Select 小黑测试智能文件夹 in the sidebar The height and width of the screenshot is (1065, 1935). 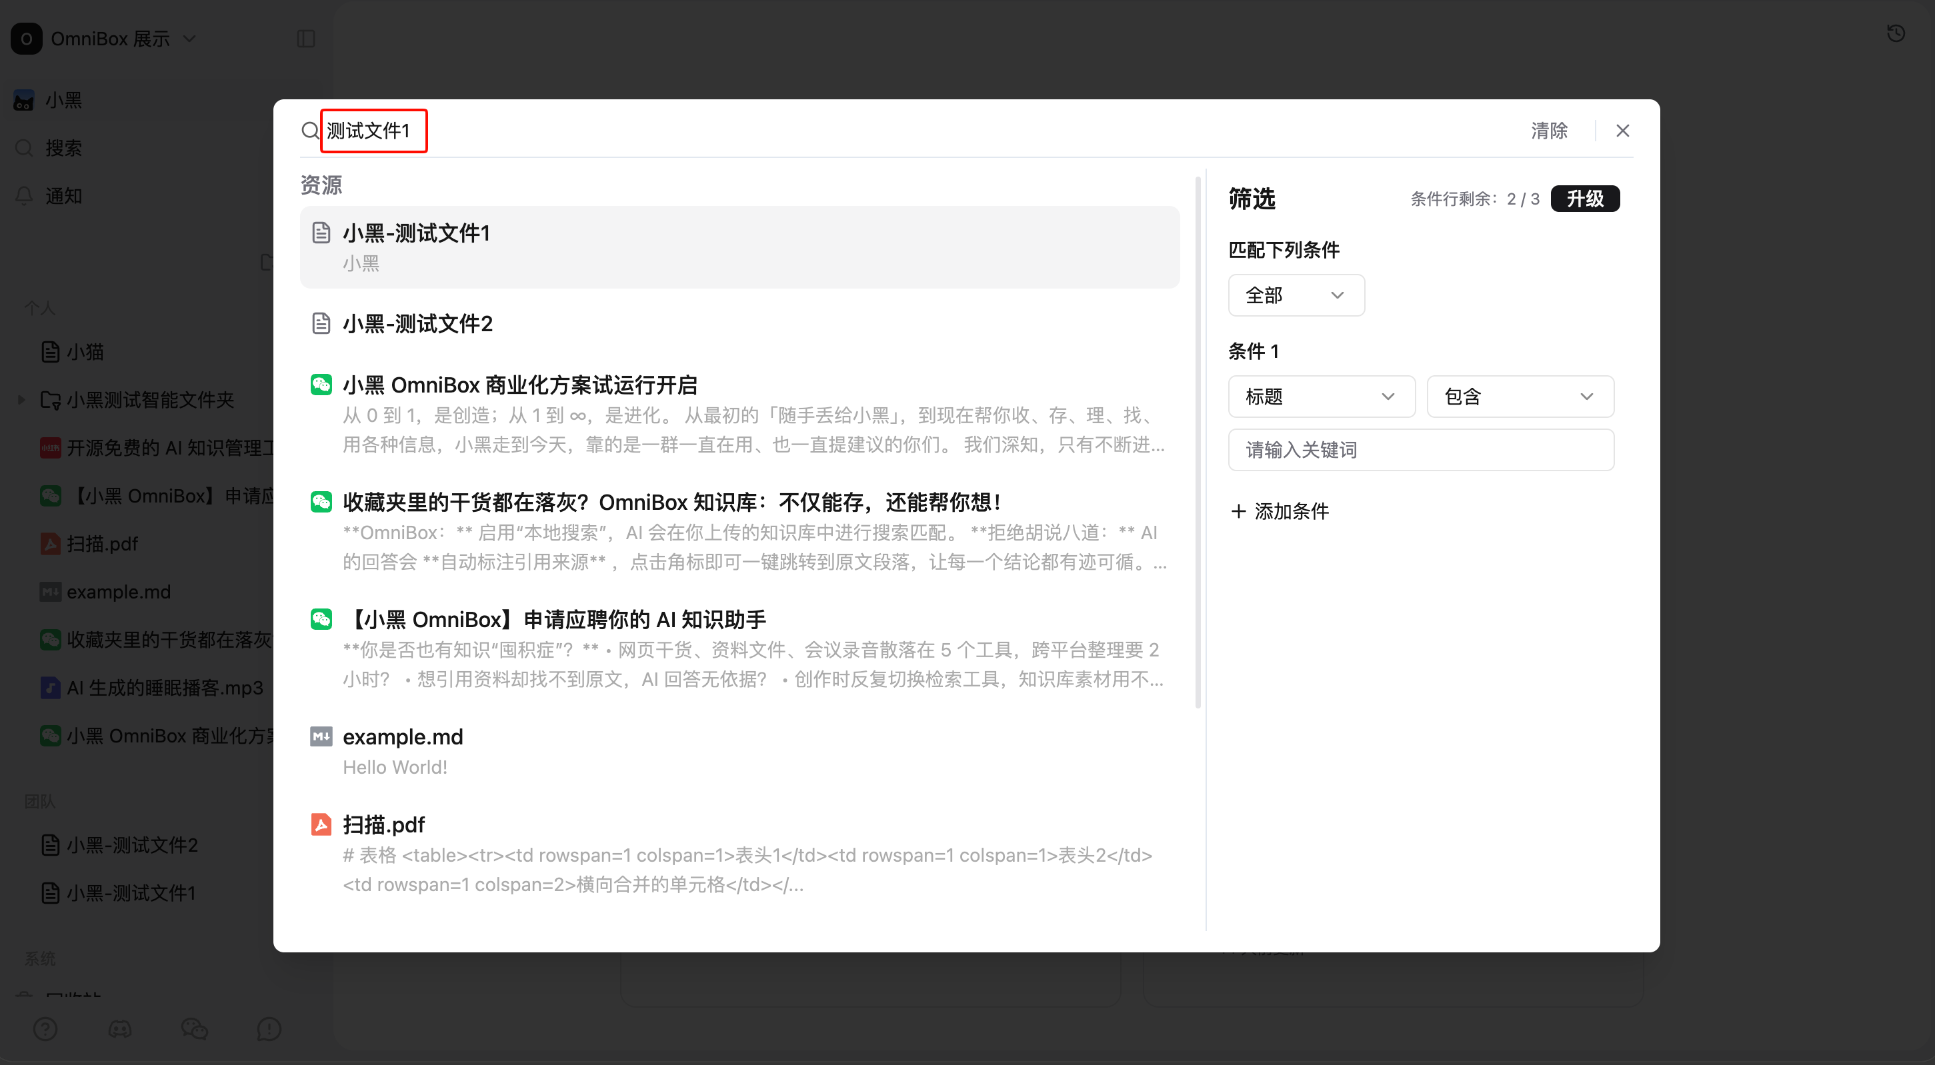click(150, 400)
